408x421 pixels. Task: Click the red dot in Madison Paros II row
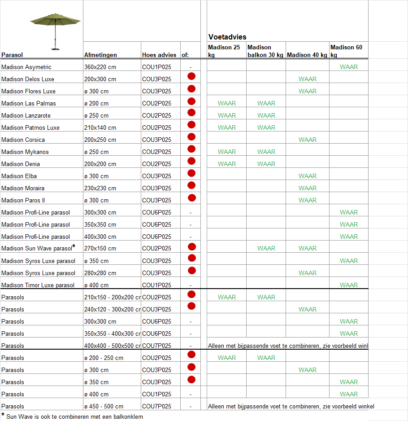192,198
